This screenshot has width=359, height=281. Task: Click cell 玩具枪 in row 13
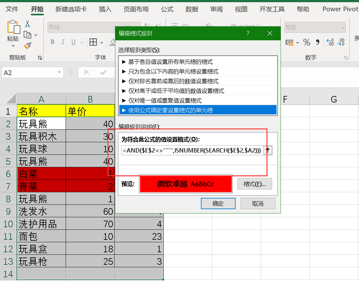click(x=41, y=261)
